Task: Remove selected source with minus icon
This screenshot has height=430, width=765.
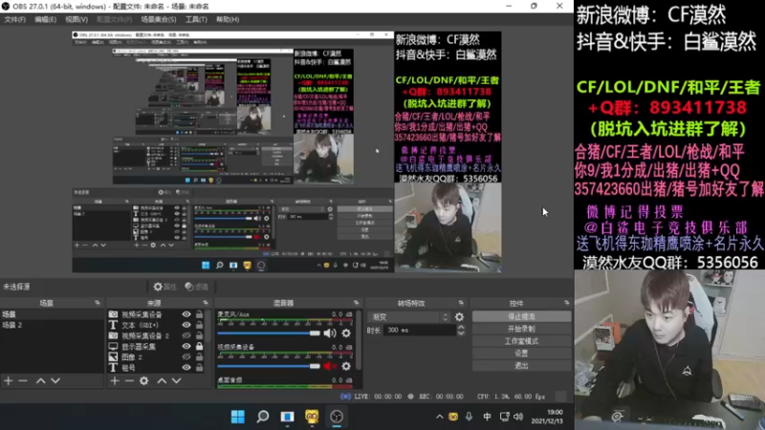Action: click(x=129, y=380)
